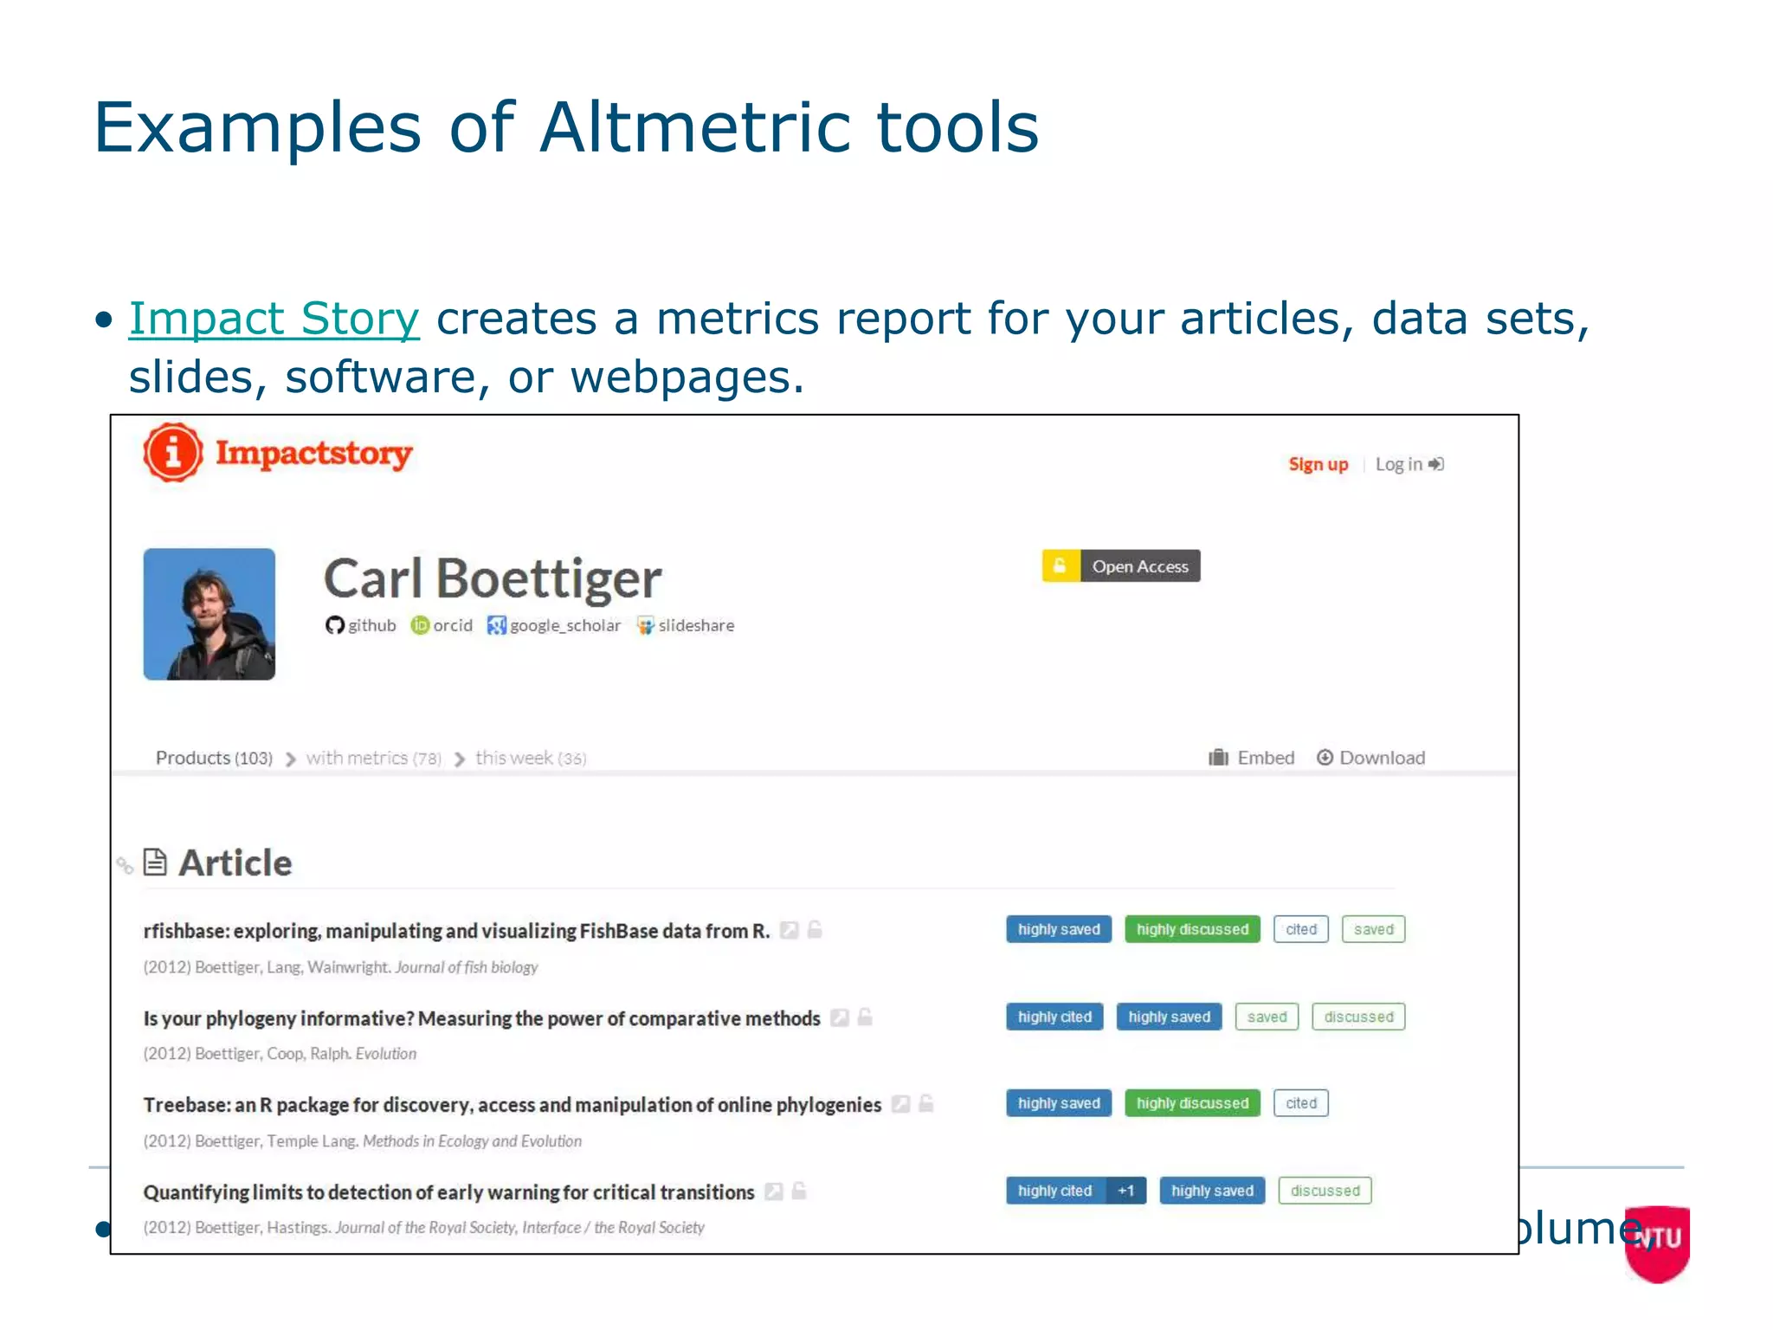Click lock icon on Quantifying limits row
Image resolution: width=1773 pixels, height=1330 pixels.
pos(799,1191)
